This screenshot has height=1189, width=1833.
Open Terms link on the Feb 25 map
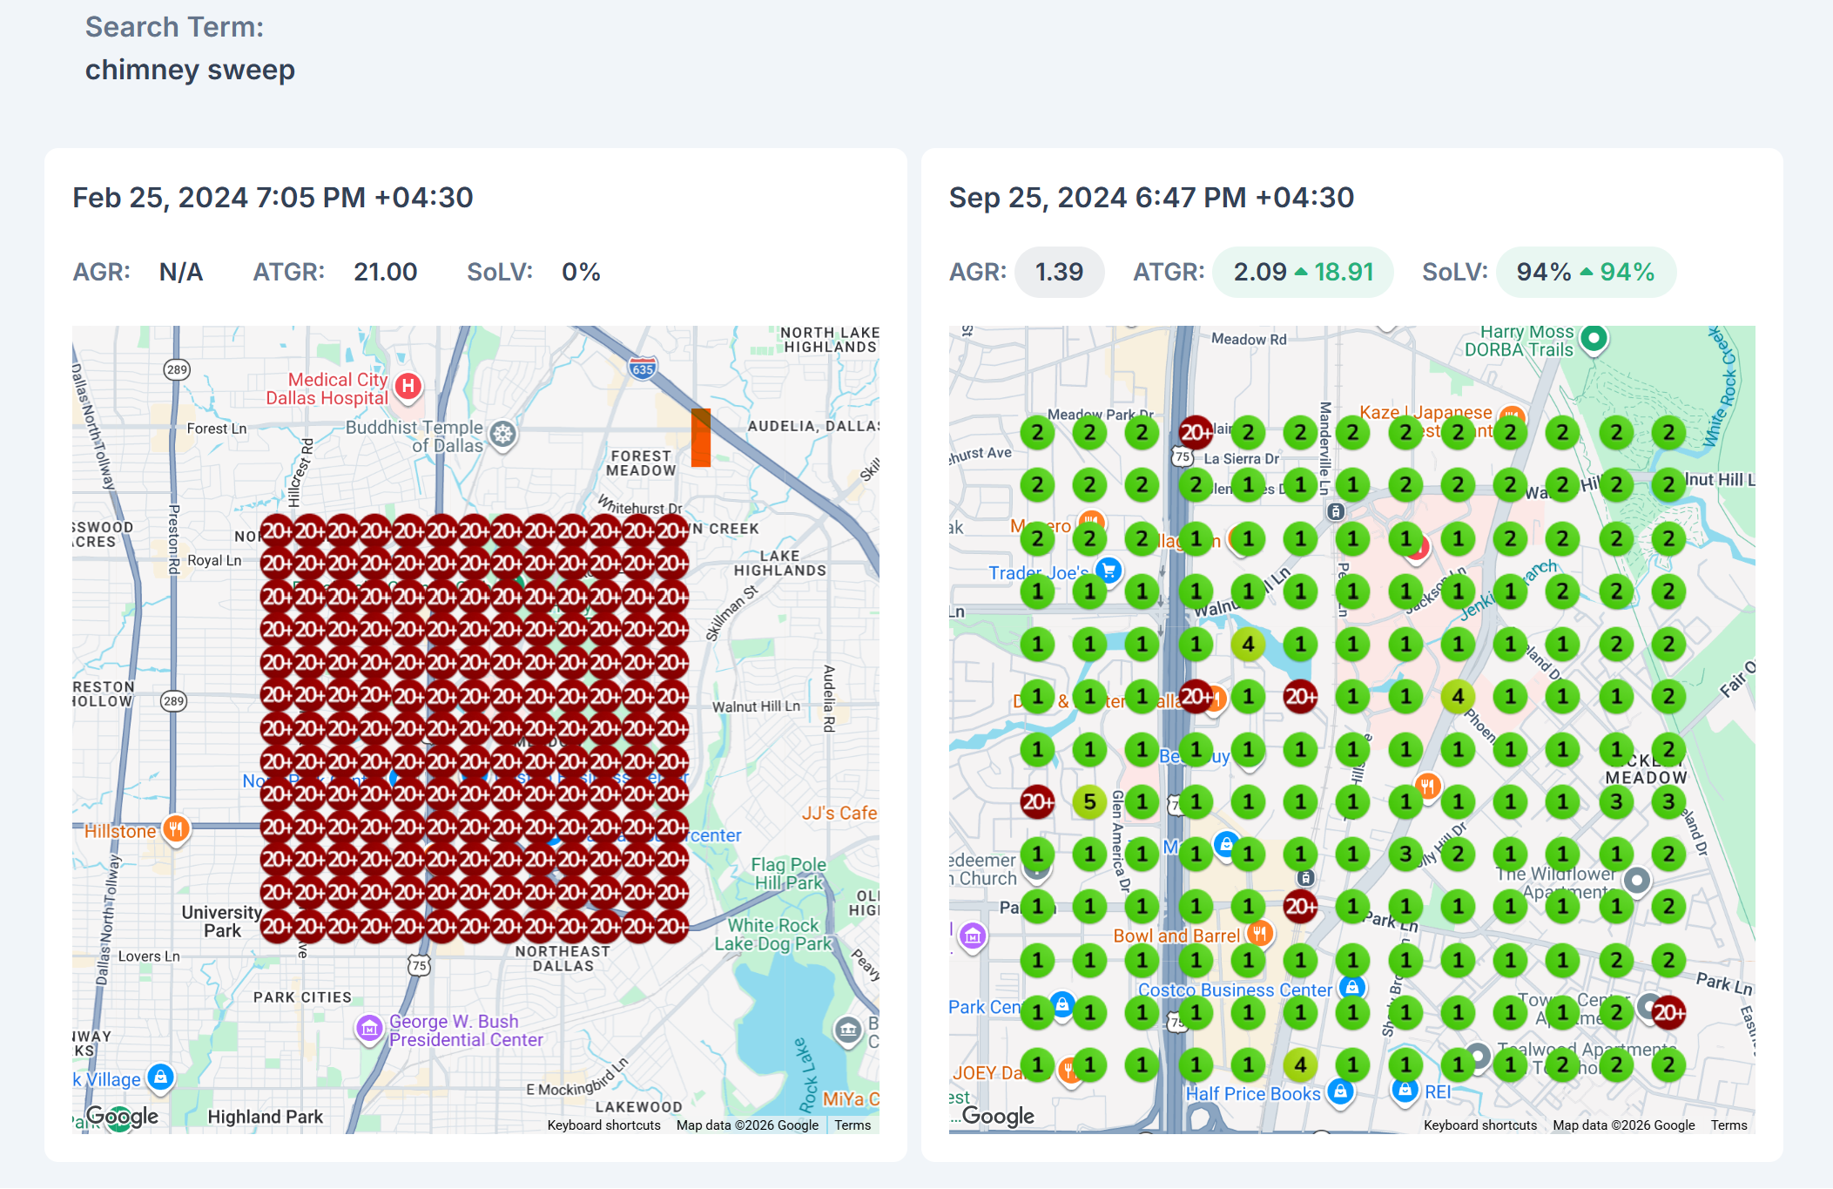tap(852, 1125)
